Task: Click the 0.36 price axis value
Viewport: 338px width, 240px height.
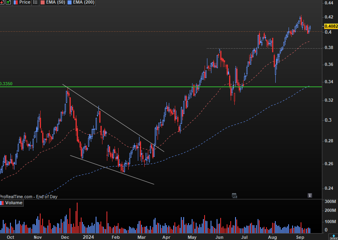Action: tap(329, 64)
